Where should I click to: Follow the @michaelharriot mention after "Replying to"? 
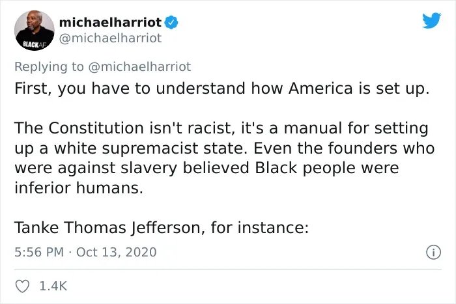click(139, 66)
